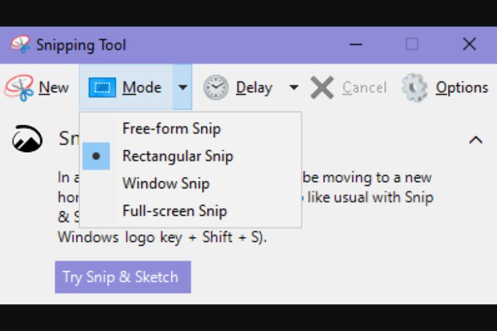The height and width of the screenshot is (331, 497).
Task: Click the Options label in toolbar
Action: [x=462, y=88]
